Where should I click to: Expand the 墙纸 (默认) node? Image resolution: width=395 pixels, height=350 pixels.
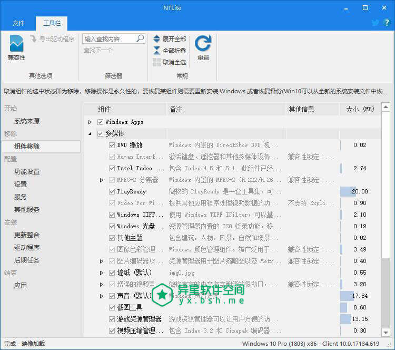click(102, 273)
